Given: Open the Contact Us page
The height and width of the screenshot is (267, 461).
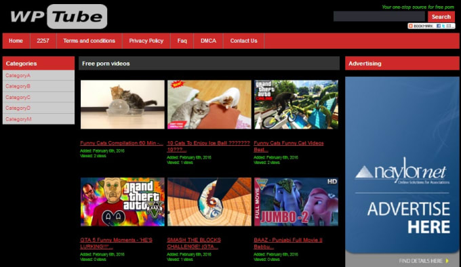Looking at the screenshot, I should click(x=244, y=41).
